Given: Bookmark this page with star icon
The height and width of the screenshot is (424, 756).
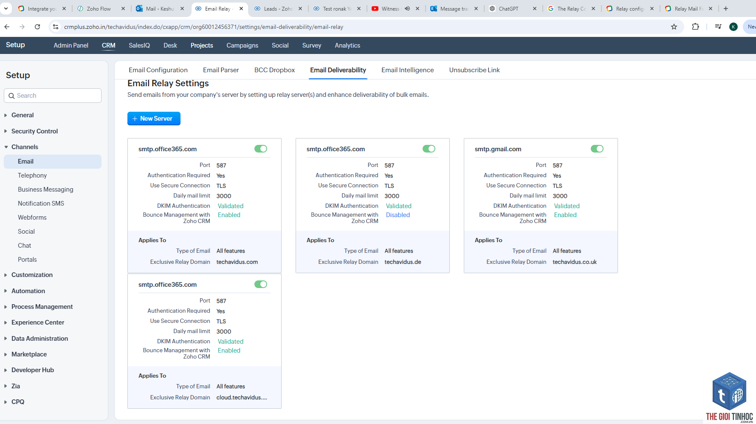Looking at the screenshot, I should click(674, 27).
